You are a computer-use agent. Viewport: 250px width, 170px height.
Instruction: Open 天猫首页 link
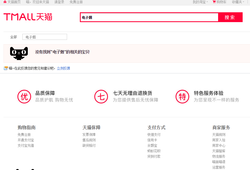pos(14,2)
